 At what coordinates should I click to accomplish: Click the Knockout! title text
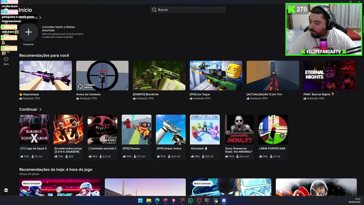click(x=199, y=148)
